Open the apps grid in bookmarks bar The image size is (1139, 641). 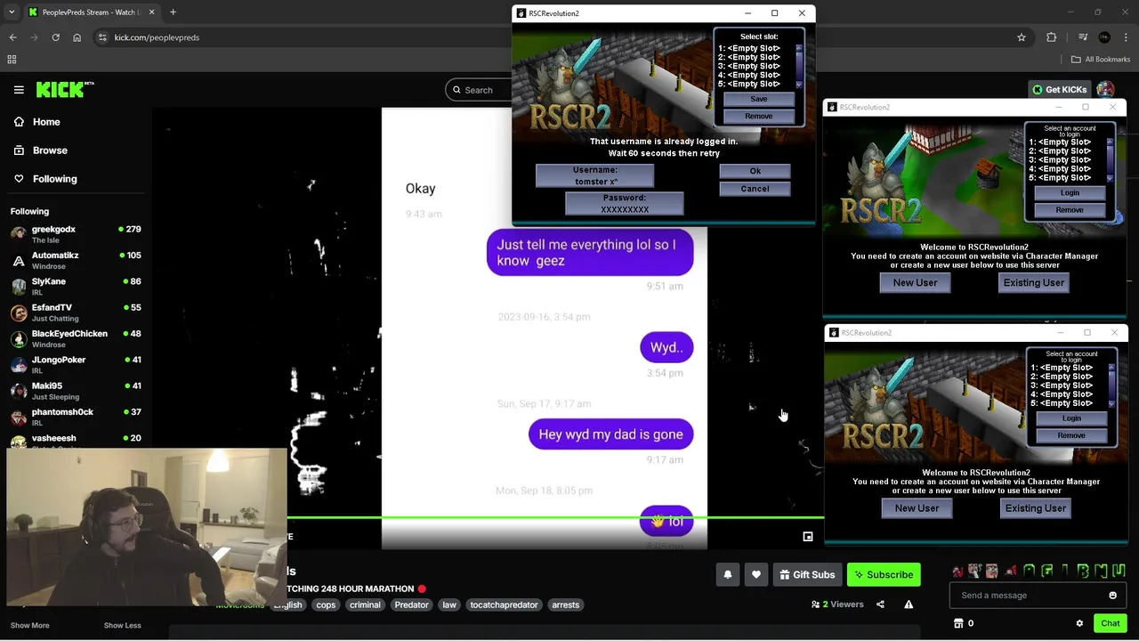(12, 60)
